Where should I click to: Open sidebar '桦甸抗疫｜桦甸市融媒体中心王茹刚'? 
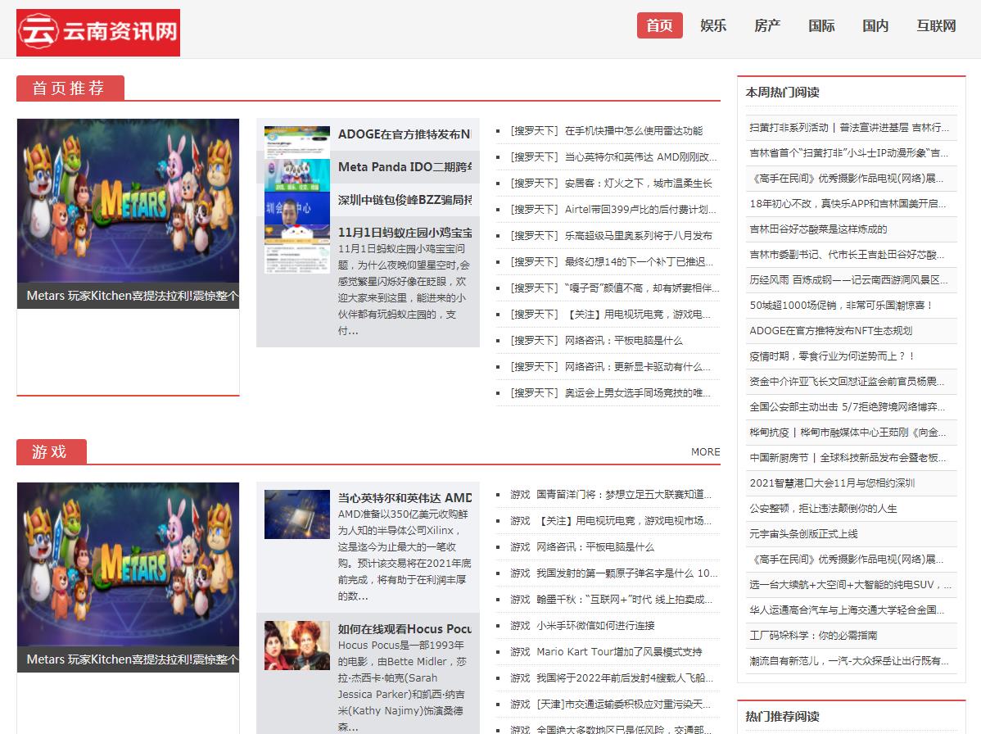pyautogui.click(x=848, y=433)
